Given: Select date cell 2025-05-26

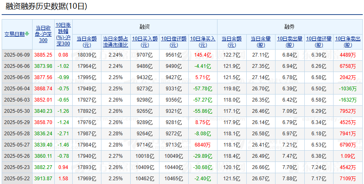Looking at the screenshot, I should (17, 156).
